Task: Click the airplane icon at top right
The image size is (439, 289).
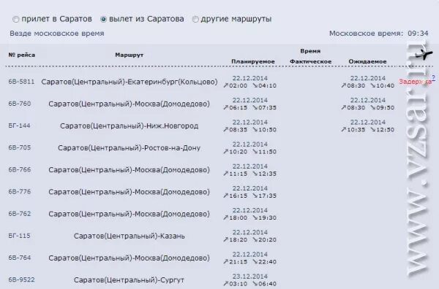Action: point(424,54)
